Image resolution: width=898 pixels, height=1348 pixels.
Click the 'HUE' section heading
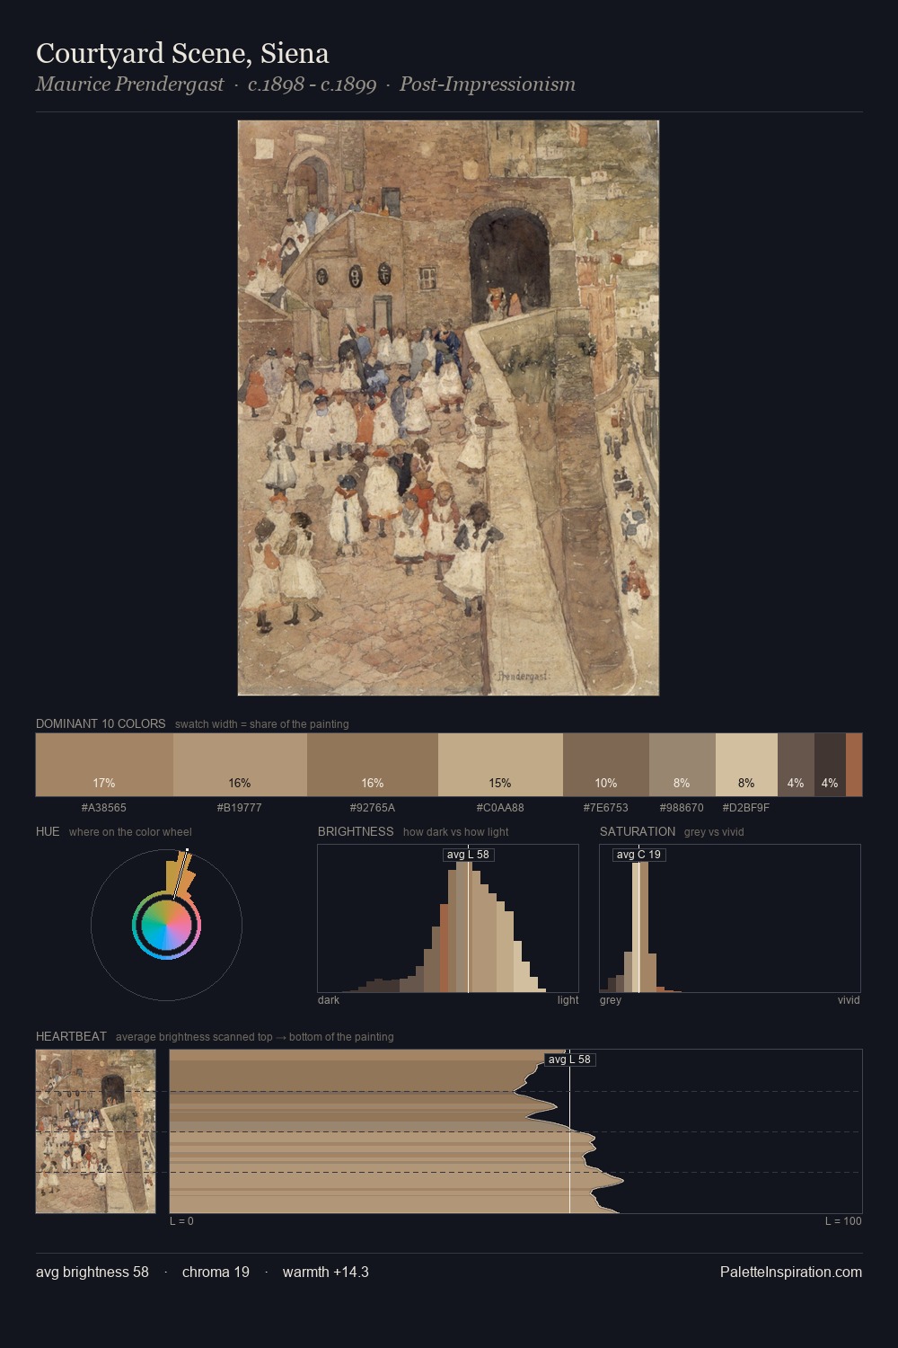pos(48,831)
